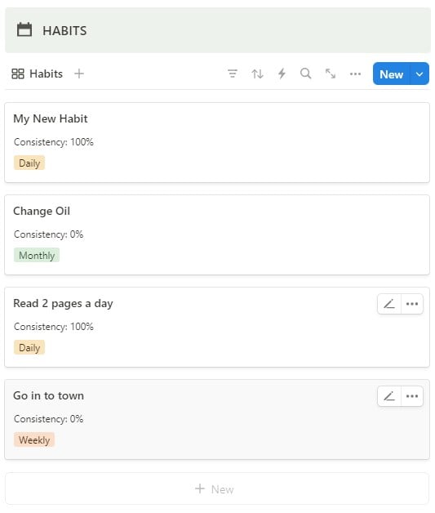The height and width of the screenshot is (513, 435).
Task: Expand database with the full-page arrows icon
Action: click(x=331, y=74)
